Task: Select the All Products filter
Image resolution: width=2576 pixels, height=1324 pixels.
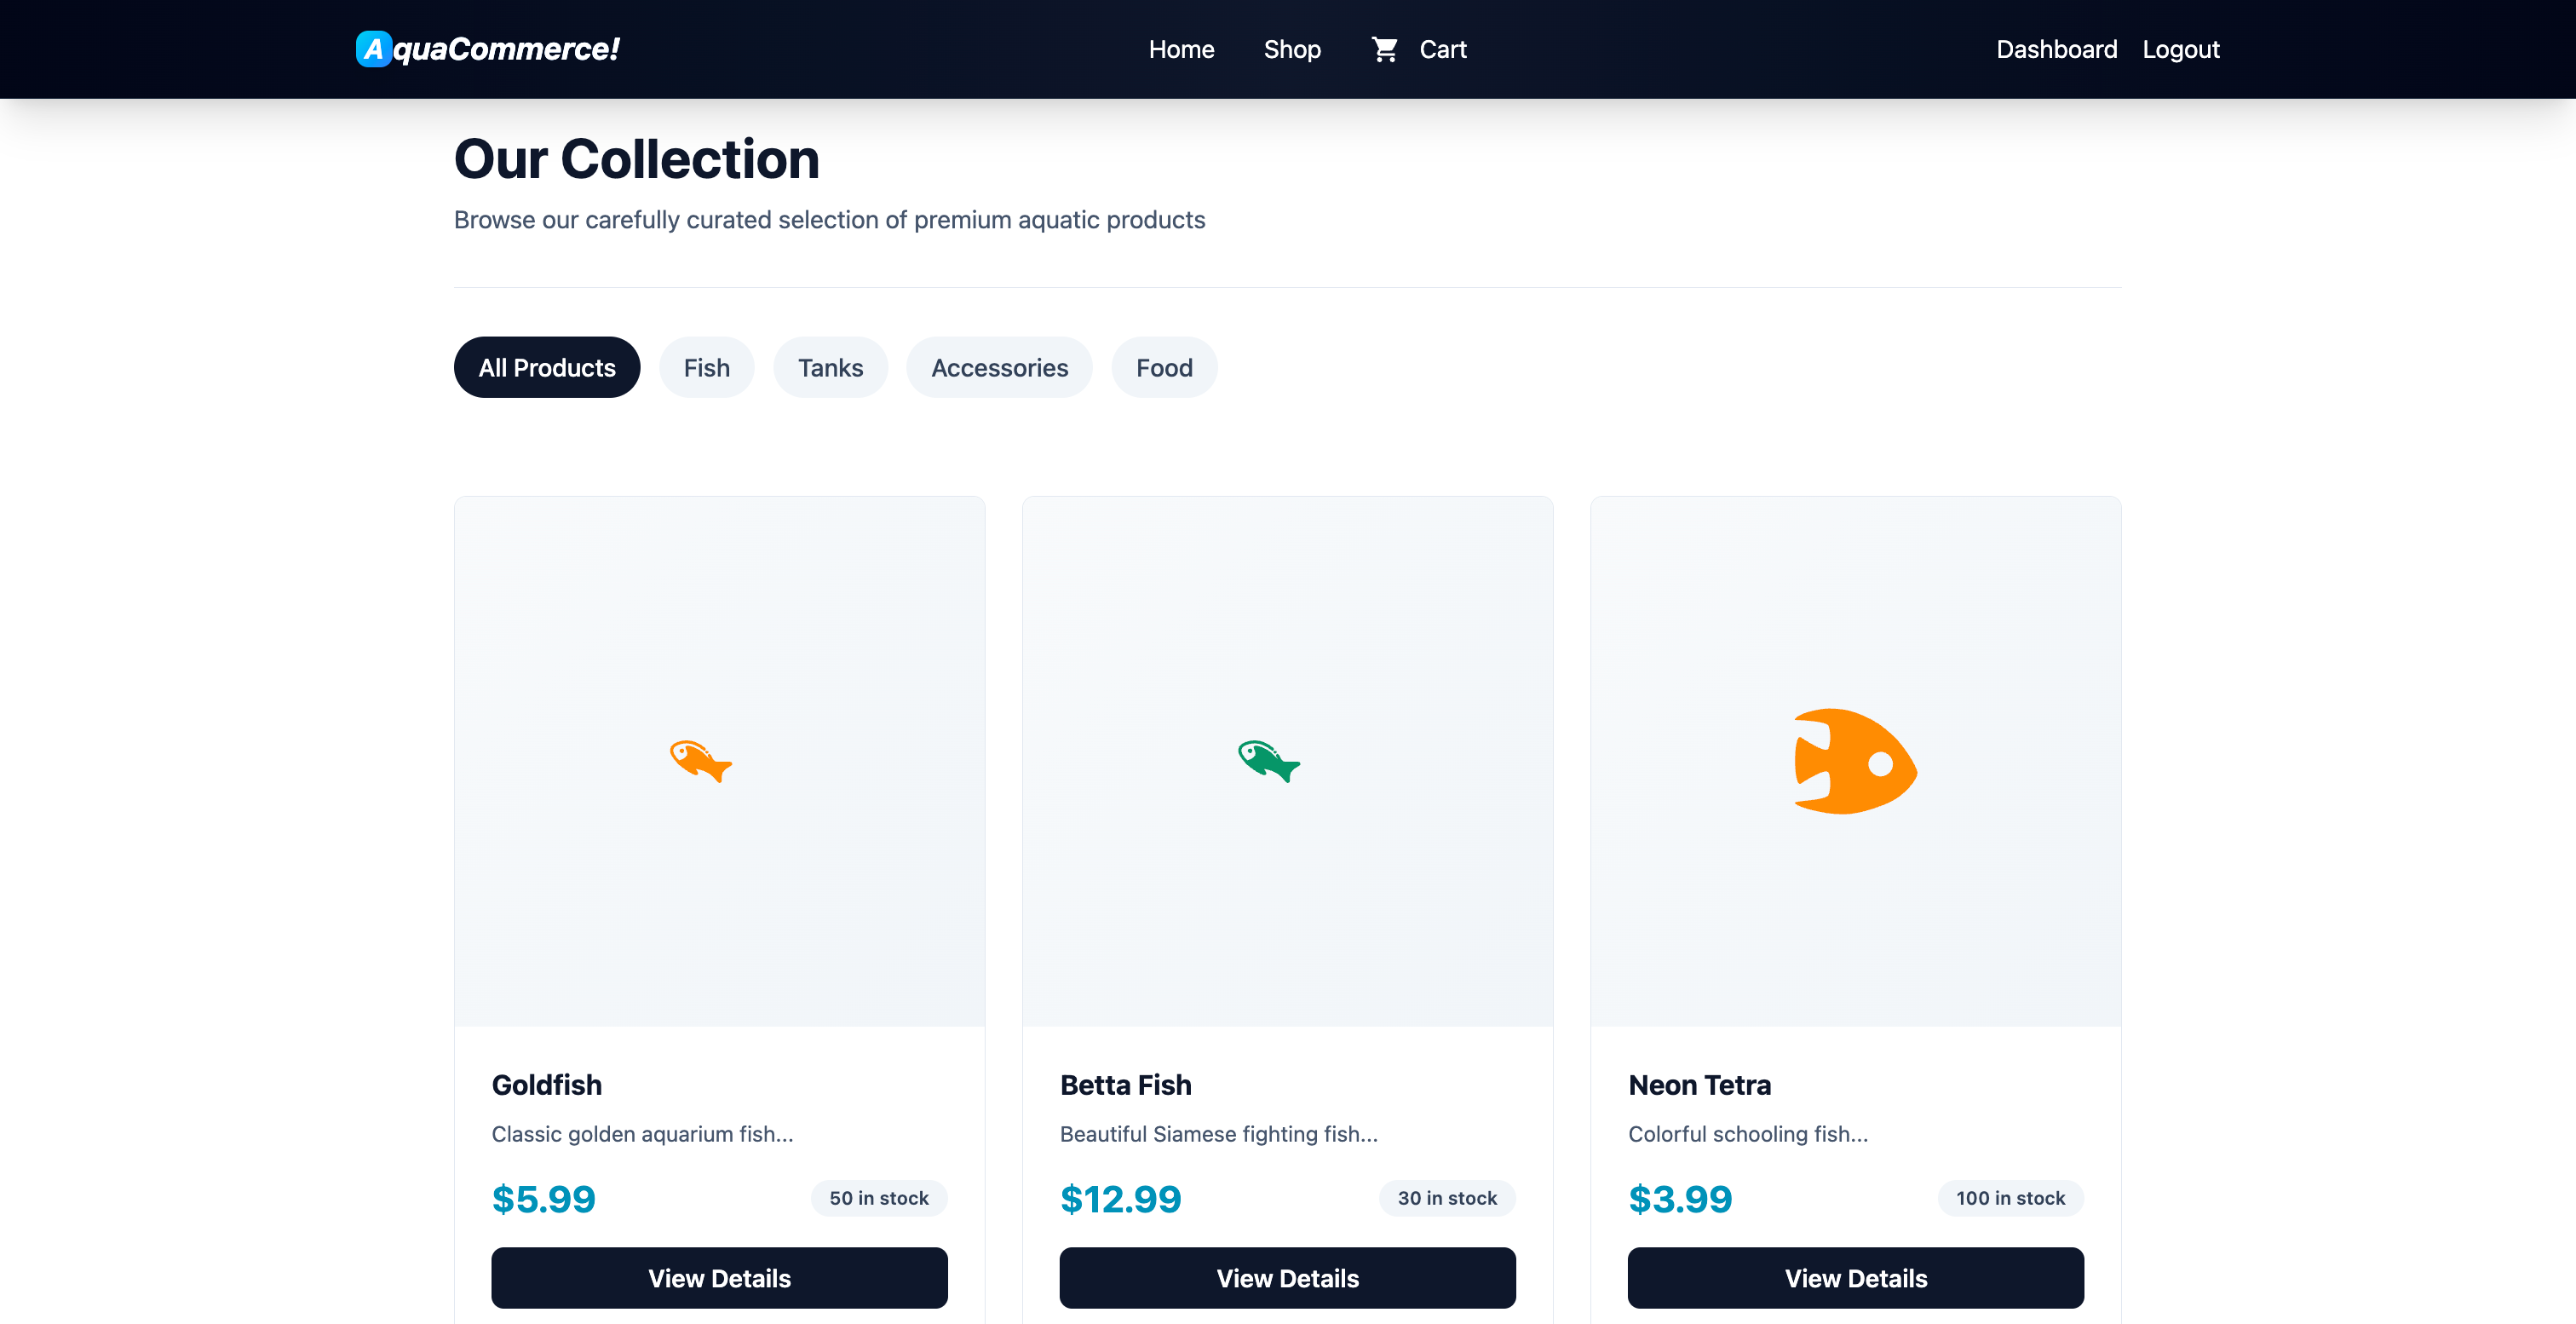Action: point(547,367)
